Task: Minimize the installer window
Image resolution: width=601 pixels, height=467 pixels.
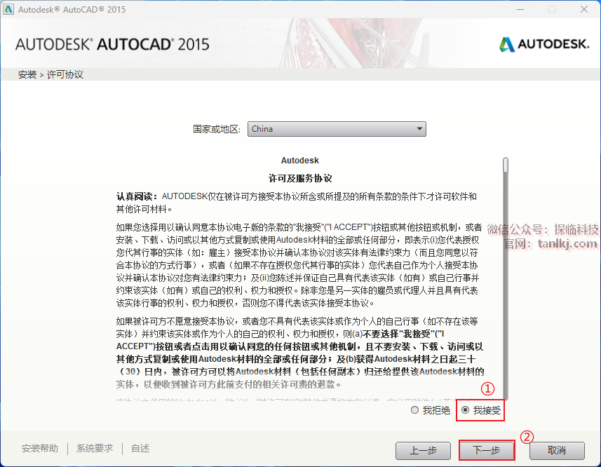Action: click(x=520, y=9)
